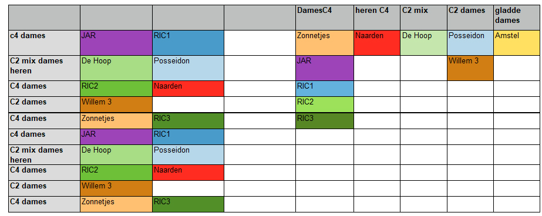This screenshot has width=542, height=216.
Task: Select the yellow Amstel cell
Action: [516, 43]
